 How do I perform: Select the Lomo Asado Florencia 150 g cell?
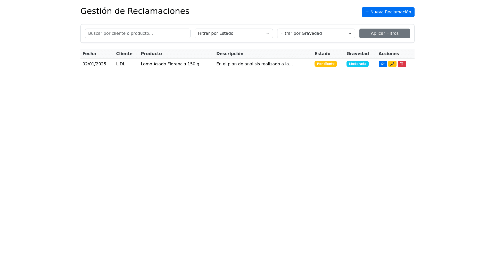(170, 64)
